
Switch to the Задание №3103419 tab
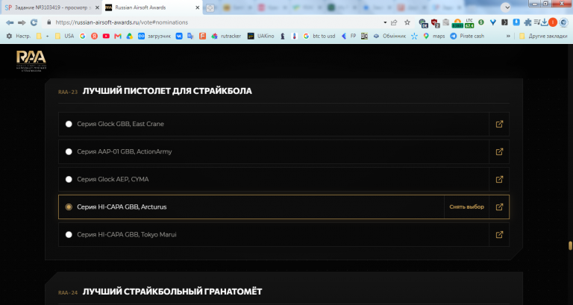51,7
